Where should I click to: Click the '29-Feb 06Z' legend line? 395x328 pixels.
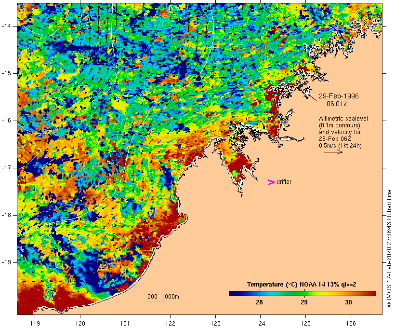click(335, 139)
